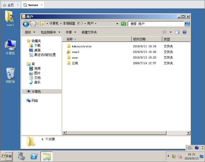
Task: Focus the 搜索 用户 search field
Action: [156, 24]
